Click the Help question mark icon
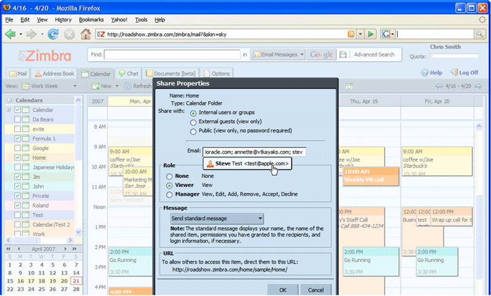This screenshot has width=491, height=296. click(425, 73)
